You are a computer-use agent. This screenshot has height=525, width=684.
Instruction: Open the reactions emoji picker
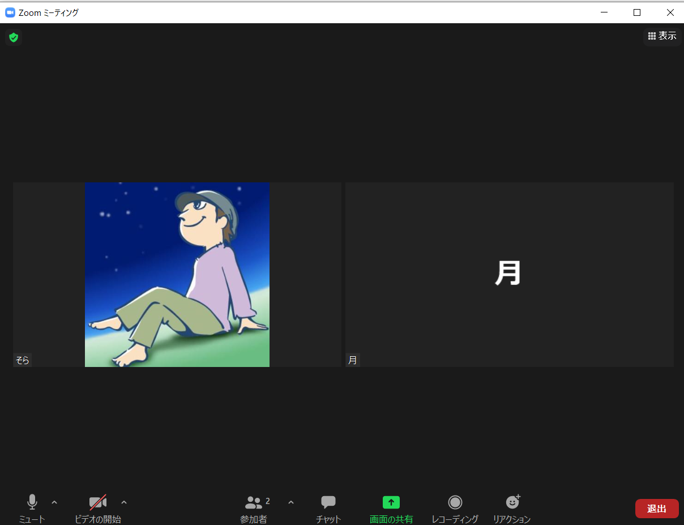512,502
